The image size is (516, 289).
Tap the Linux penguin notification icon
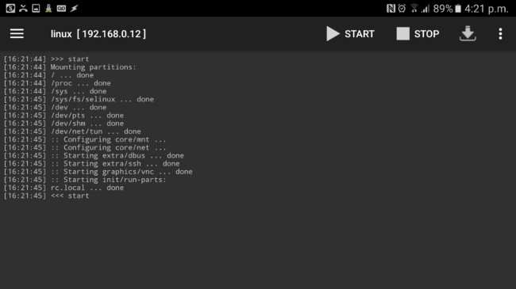click(48, 8)
